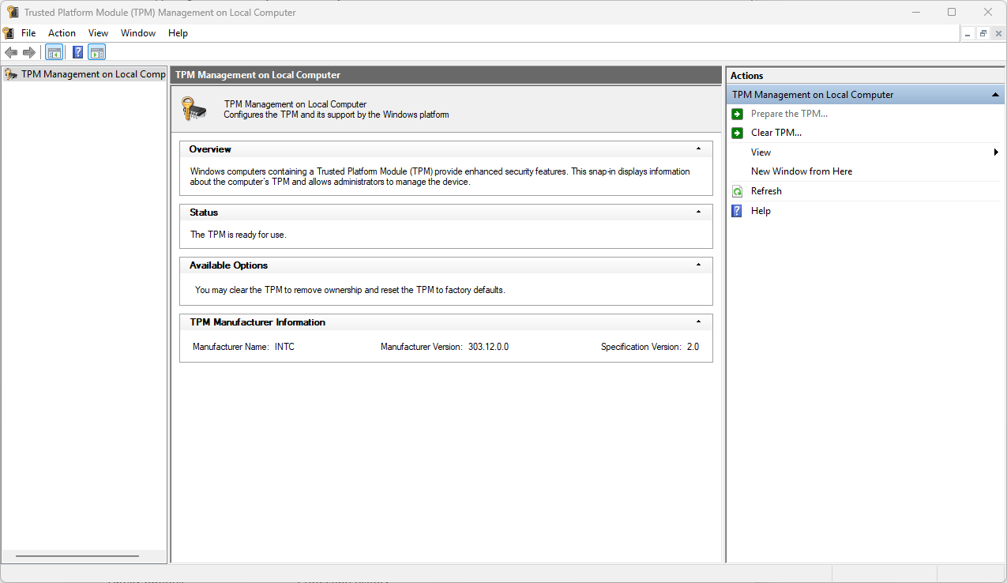
Task: Click the Help question mark icon in Actions
Action: (x=737, y=211)
